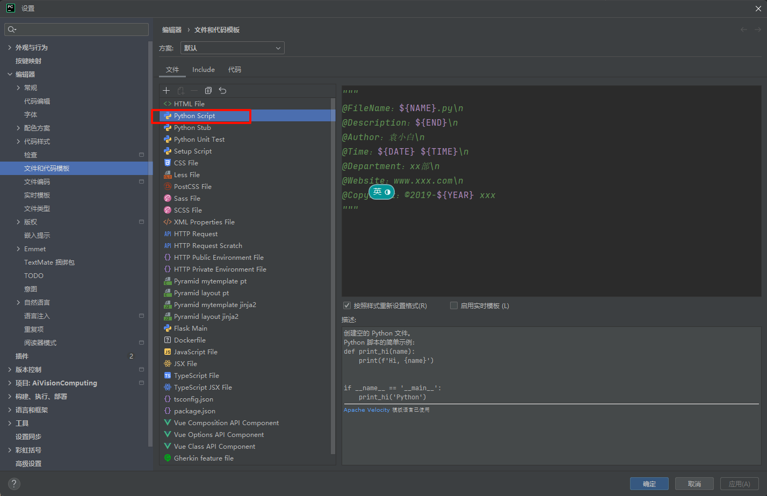Click the TypeScript File TS icon
The height and width of the screenshot is (496, 767).
168,376
